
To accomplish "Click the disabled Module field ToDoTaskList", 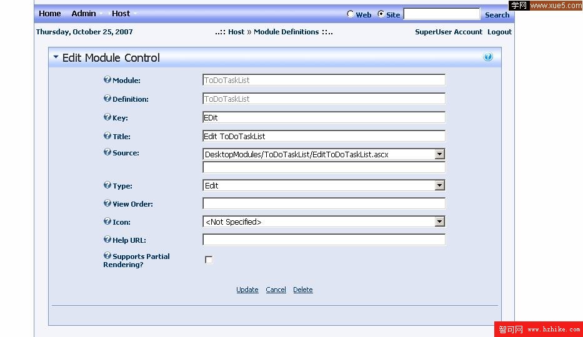I will click(x=324, y=80).
